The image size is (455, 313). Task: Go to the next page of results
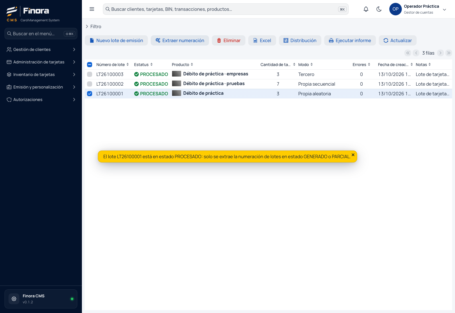click(440, 53)
